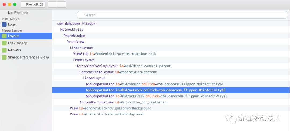290x131 pixels.
Task: Open the Notifications section
Action: [18, 13]
